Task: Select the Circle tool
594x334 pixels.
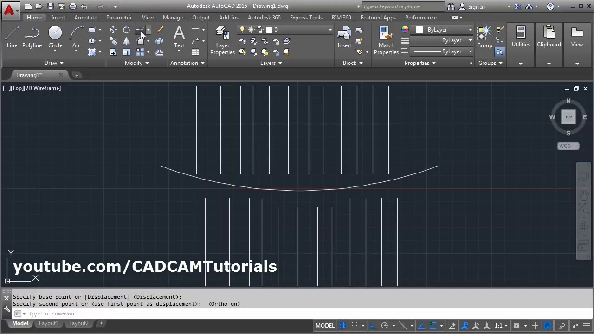Action: pos(55,38)
